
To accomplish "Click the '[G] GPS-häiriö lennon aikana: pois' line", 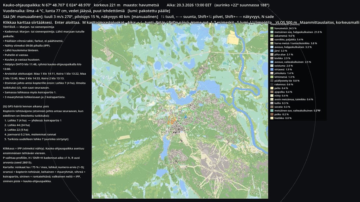I will [x=26, y=106].
